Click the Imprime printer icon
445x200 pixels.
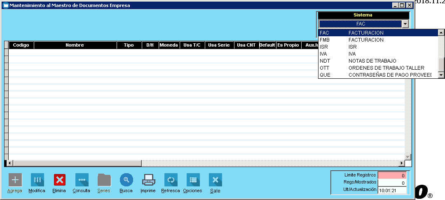(148, 180)
